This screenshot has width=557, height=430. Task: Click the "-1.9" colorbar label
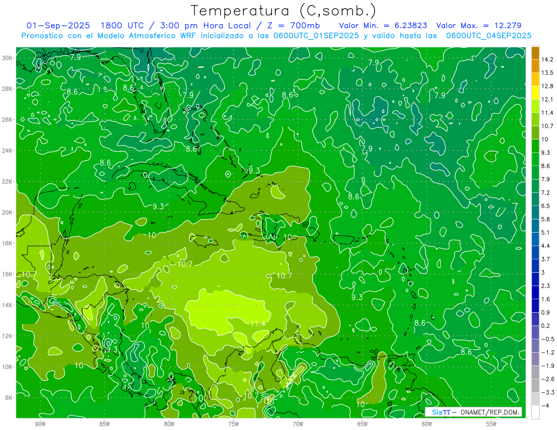pos(548,366)
